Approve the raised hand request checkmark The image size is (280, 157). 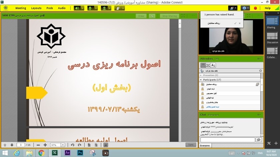(x=235, y=23)
